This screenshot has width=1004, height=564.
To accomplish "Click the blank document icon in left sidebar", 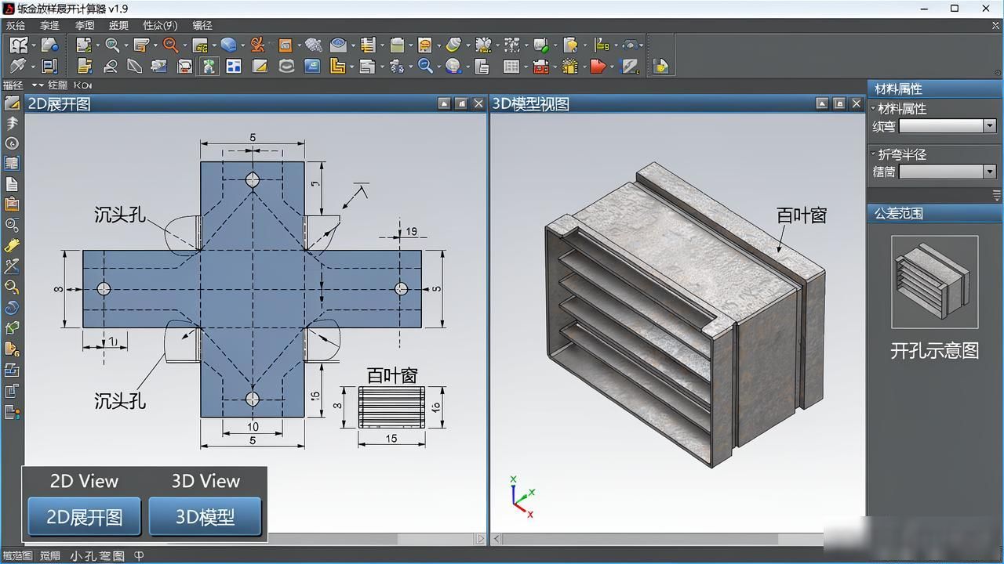I will (x=12, y=184).
